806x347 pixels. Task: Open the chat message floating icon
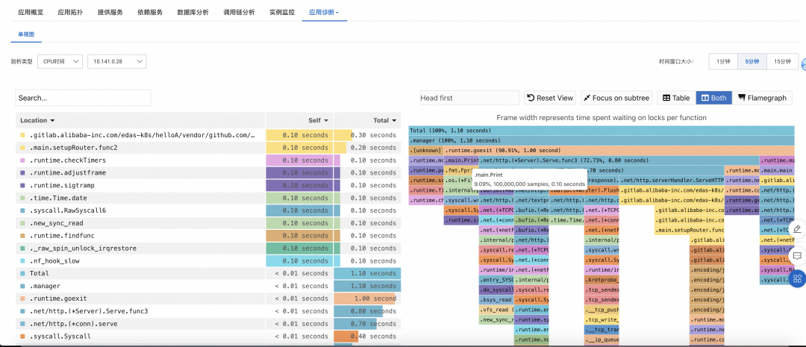[x=796, y=255]
